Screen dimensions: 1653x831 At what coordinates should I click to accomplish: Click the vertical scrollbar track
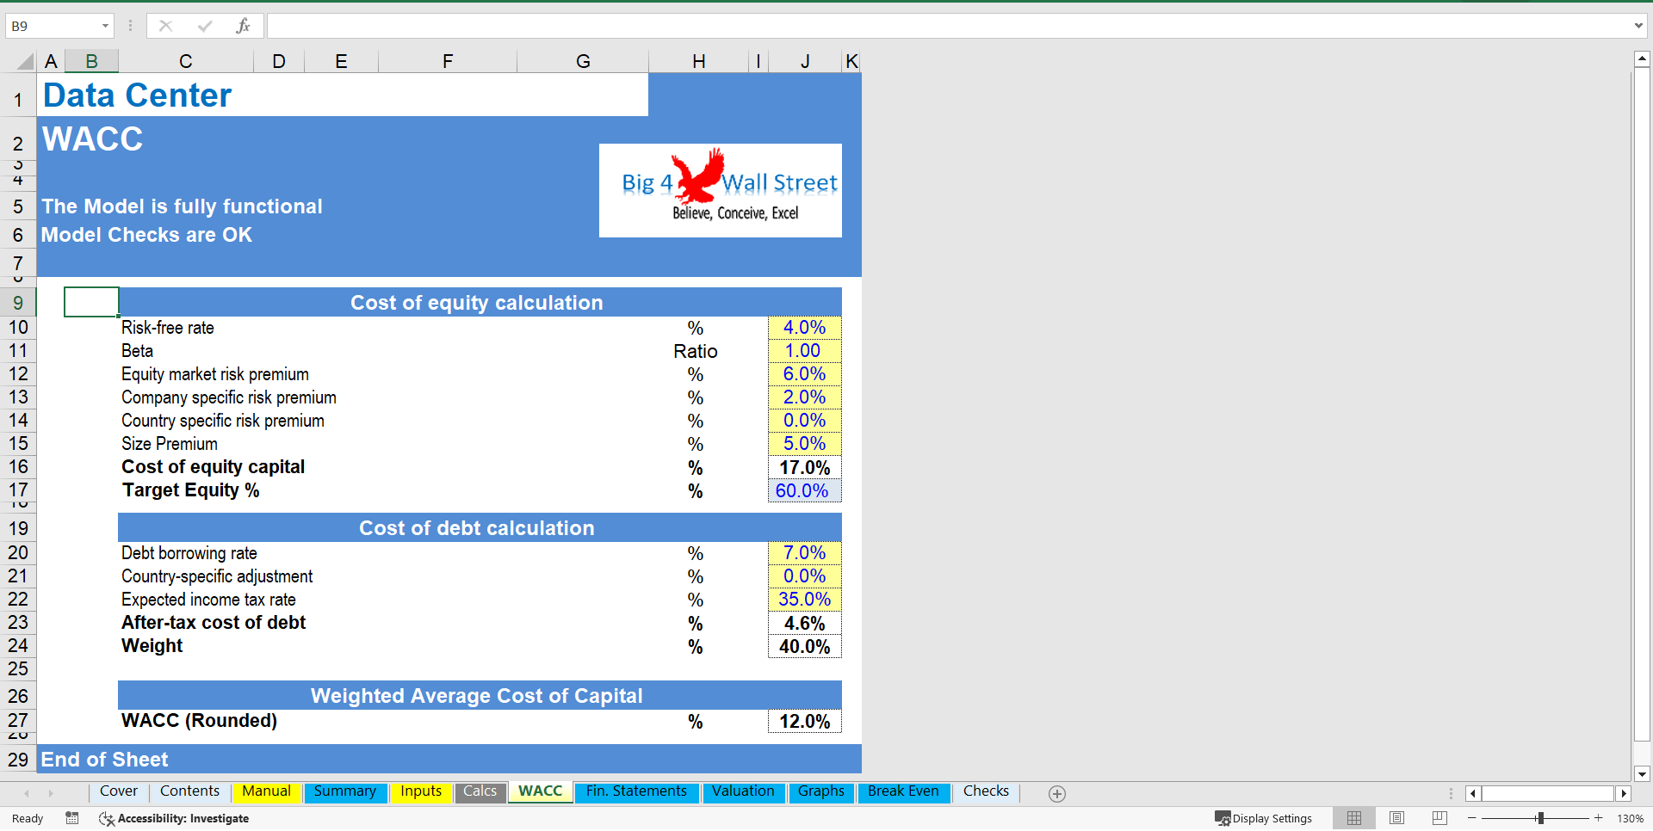1642,404
